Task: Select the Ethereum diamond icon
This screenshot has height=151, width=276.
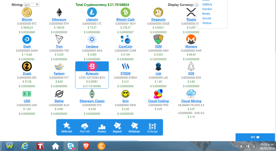Action: 59,12
